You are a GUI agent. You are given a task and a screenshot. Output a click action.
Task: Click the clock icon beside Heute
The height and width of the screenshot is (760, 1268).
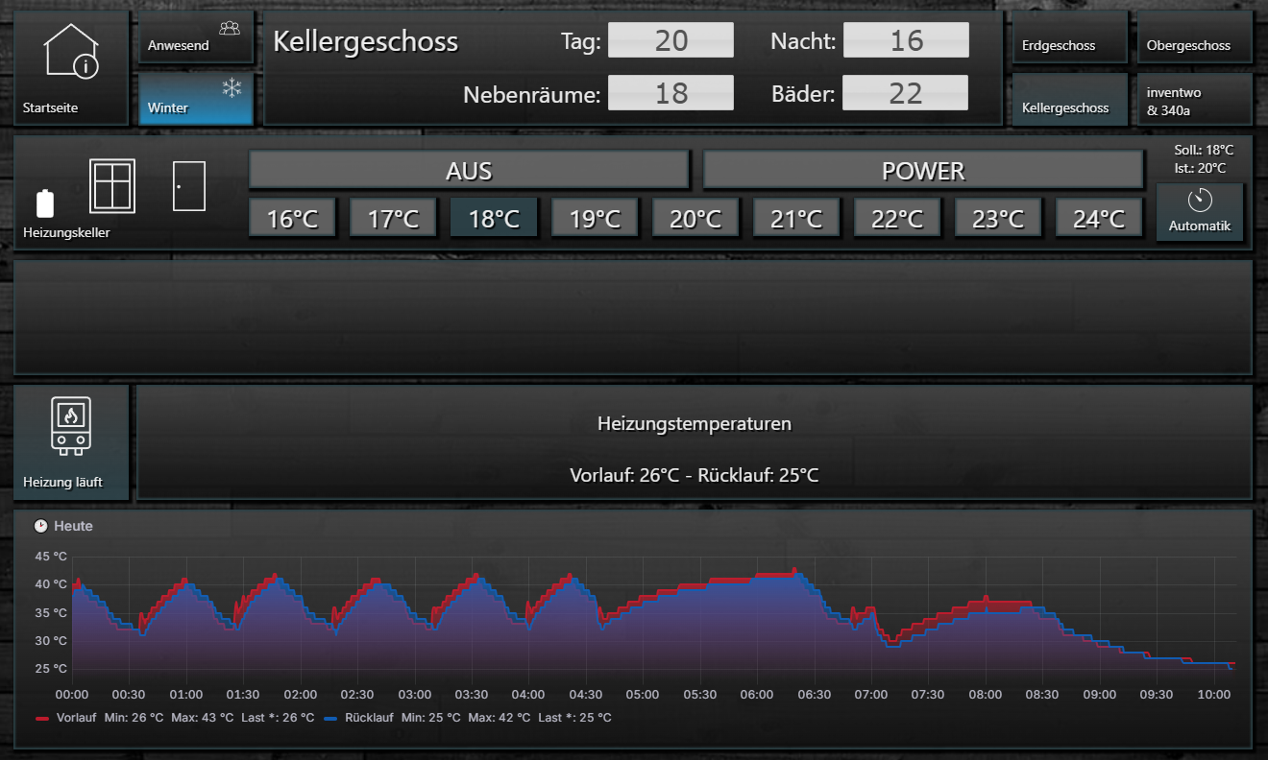point(40,526)
